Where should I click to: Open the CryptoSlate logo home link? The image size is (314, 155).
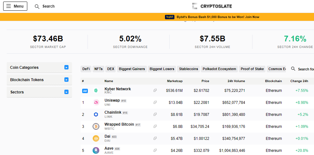[212, 6]
